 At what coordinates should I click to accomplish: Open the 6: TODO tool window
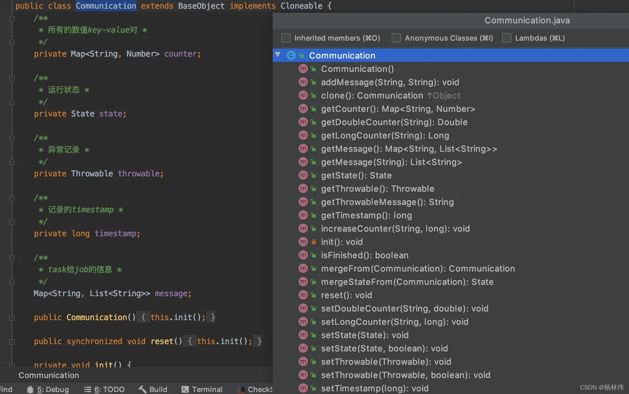pyautogui.click(x=104, y=390)
